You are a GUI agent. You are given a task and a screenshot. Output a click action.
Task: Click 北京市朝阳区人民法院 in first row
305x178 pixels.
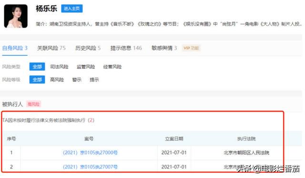[x=246, y=153]
